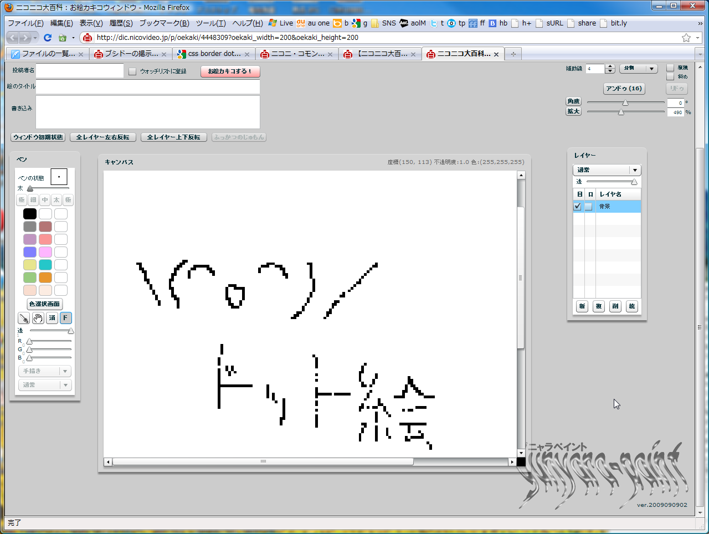Open the ブックマーク(B) menu

(x=164, y=23)
